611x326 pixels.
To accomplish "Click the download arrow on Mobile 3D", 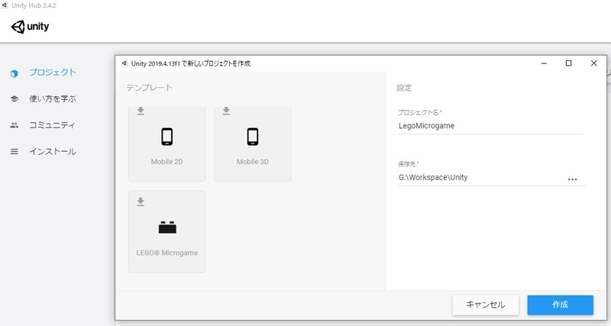I will 226,111.
